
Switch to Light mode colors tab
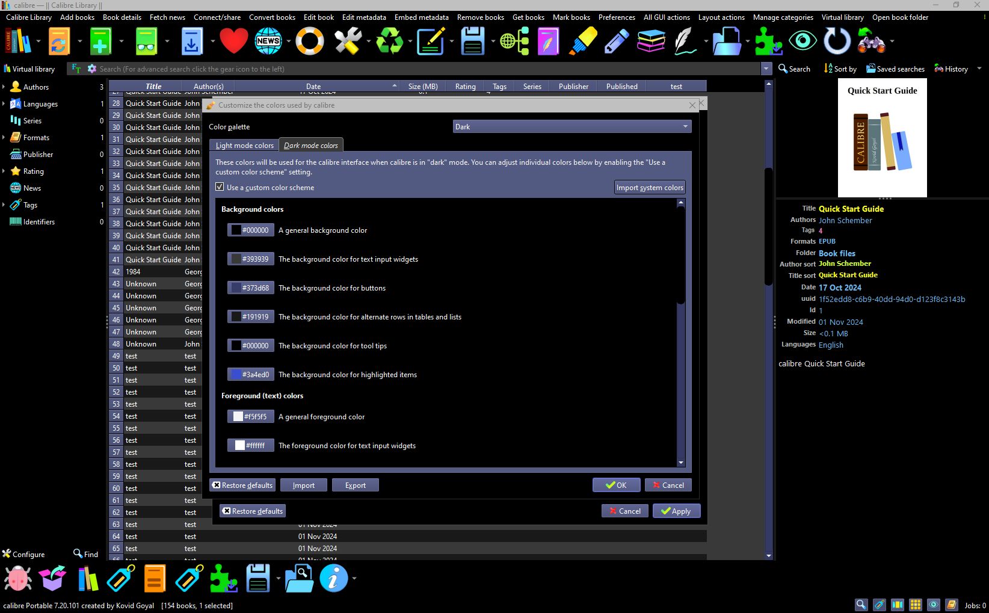click(x=244, y=146)
